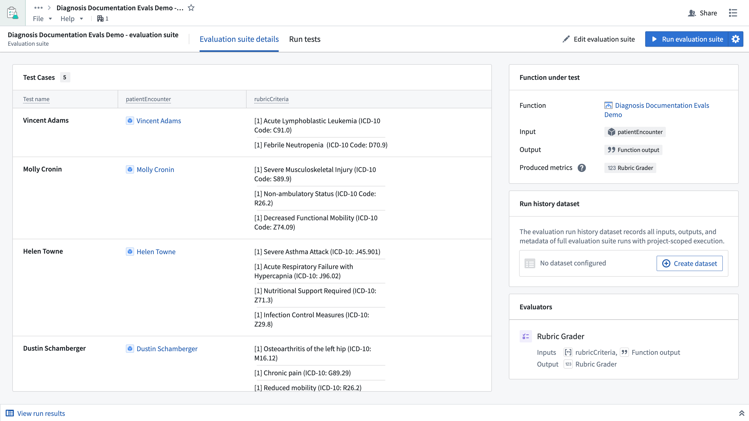Click the evaluation suite app logo icon

13,13
